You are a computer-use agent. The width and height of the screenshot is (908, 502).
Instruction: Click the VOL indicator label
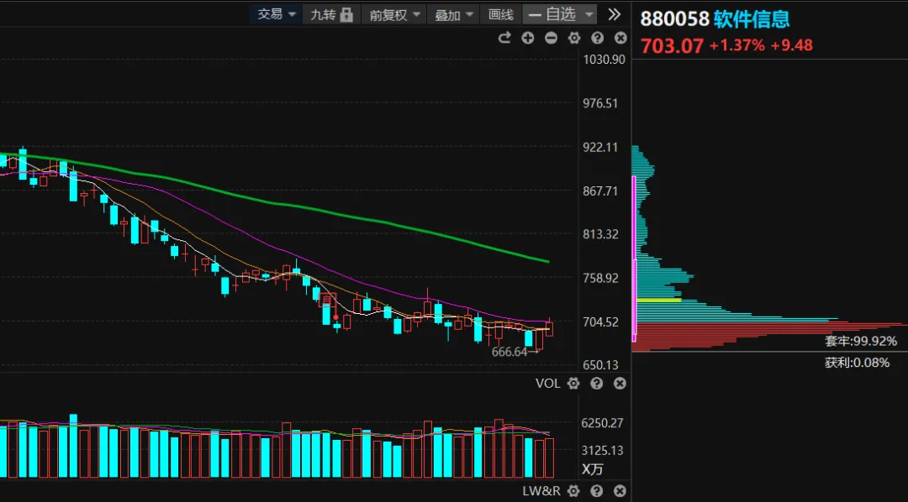[x=548, y=384]
